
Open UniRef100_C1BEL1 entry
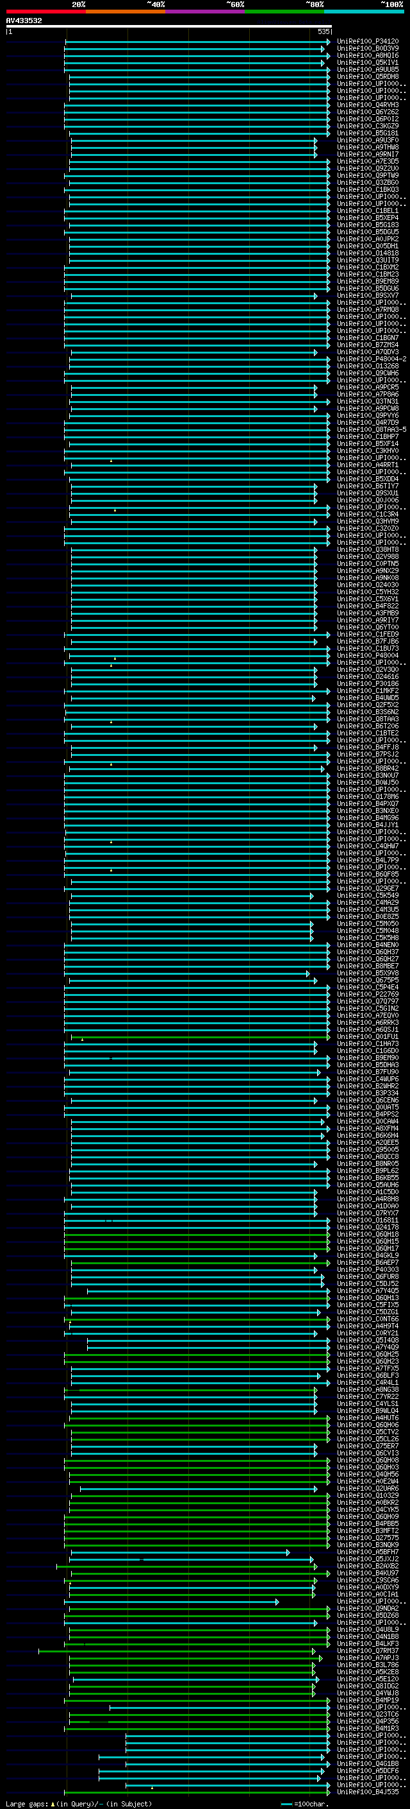(x=367, y=210)
